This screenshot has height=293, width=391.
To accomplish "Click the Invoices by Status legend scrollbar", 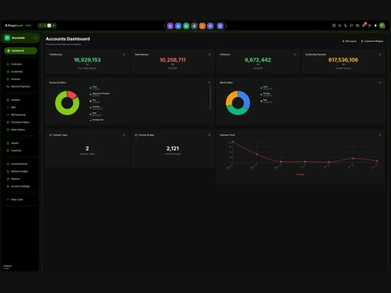I will coord(210,98).
